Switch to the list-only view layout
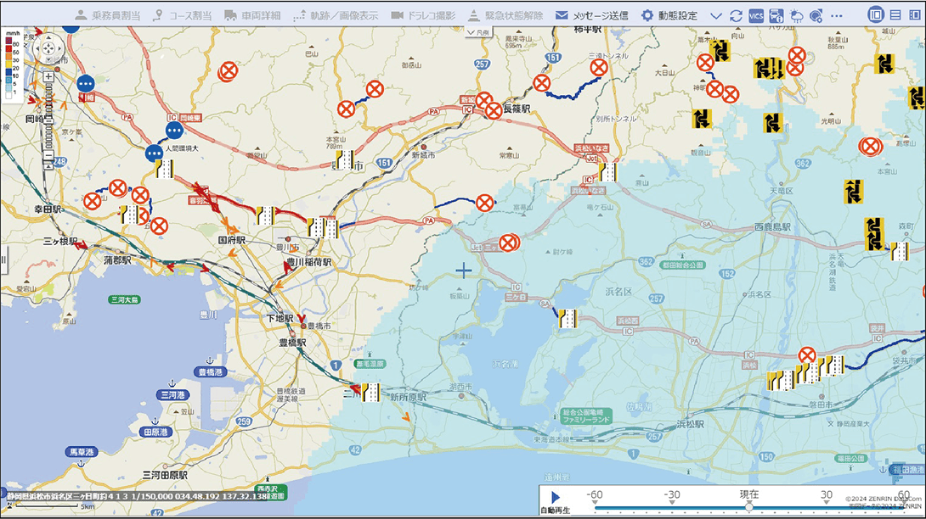Image resolution: width=926 pixels, height=519 pixels. [895, 15]
